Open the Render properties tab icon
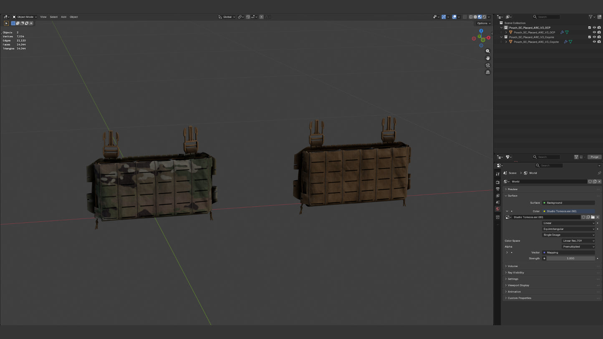Image resolution: width=603 pixels, height=339 pixels. pyautogui.click(x=497, y=182)
